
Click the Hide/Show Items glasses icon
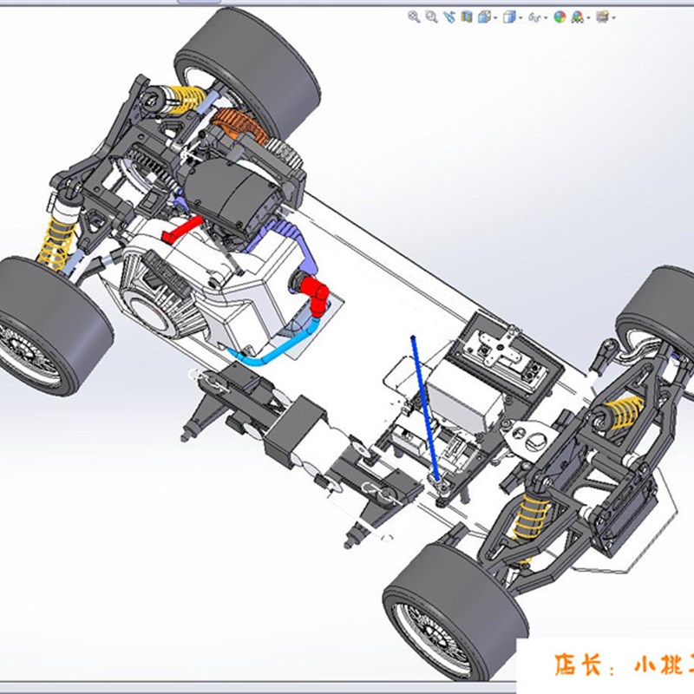(534, 15)
